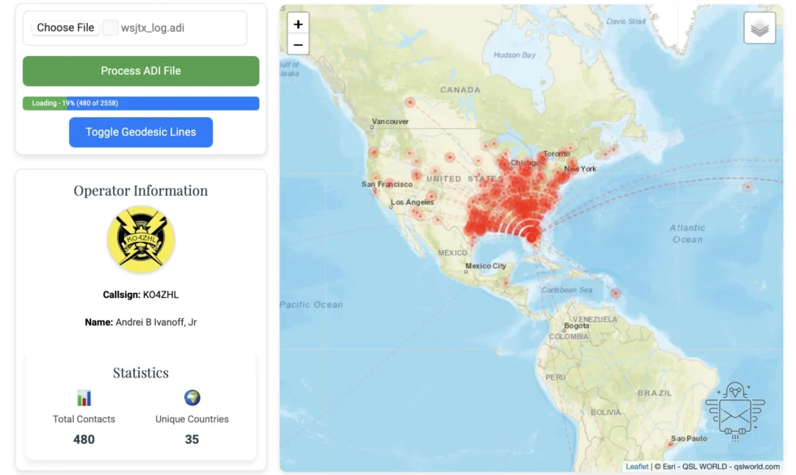Click the Total Contacts count 480
796x475 pixels.
(84, 439)
